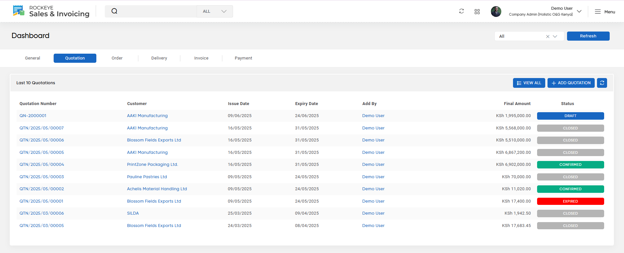Switch to the Invoice tab
This screenshot has height=253, width=624.
pos(201,58)
